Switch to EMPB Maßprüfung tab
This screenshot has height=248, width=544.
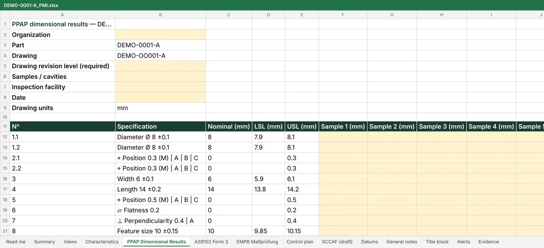click(257, 242)
